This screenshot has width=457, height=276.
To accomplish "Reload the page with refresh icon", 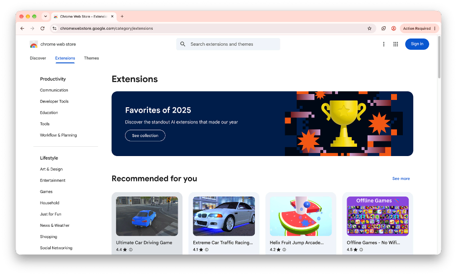I will (x=42, y=29).
